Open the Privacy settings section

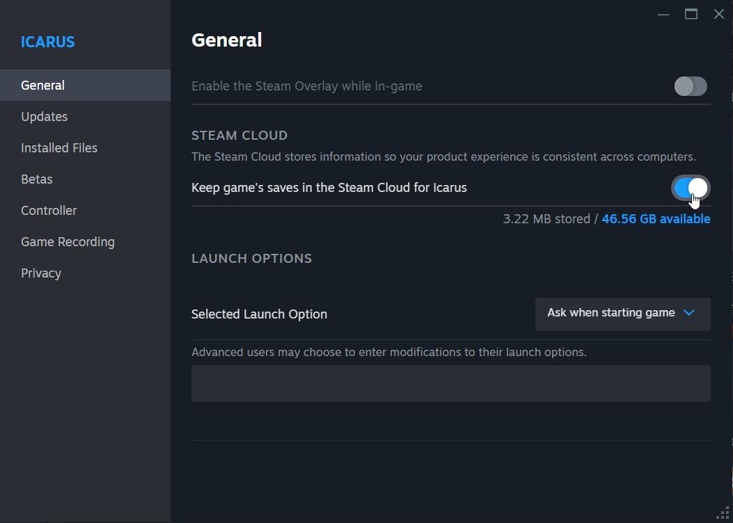coord(41,273)
